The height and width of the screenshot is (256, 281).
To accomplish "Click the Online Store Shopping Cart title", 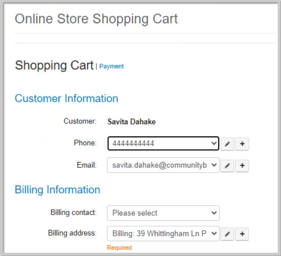I will pos(96,19).
